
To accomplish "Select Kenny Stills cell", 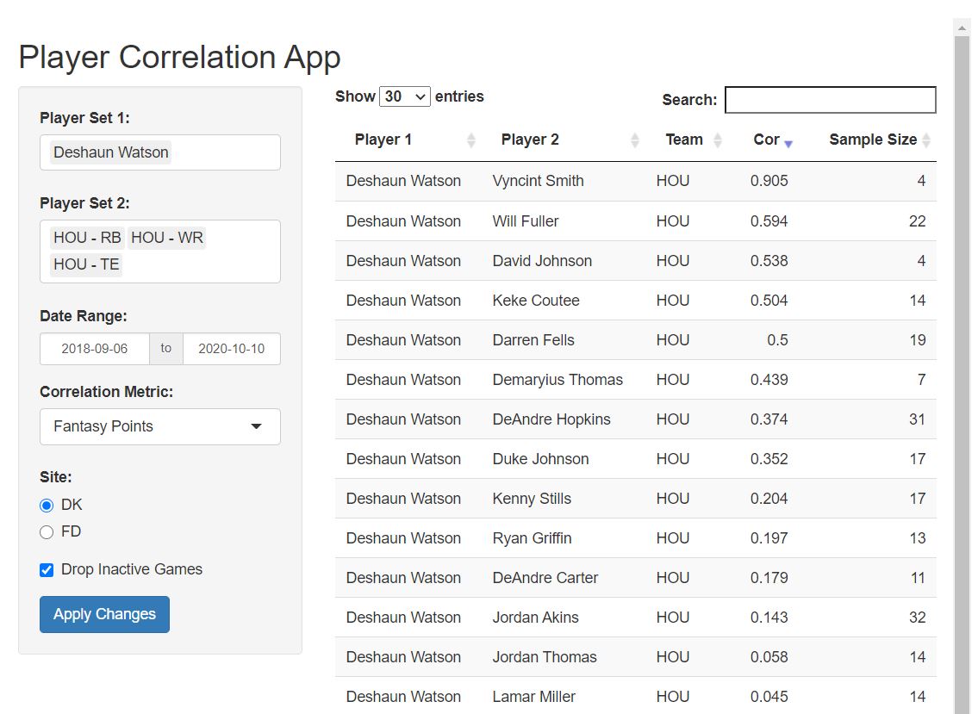I will 532,499.
